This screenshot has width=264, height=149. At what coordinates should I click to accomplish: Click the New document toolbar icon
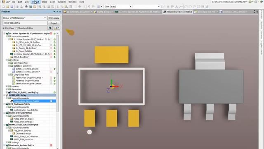[3, 7]
